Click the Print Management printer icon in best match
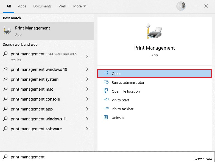 point(7,31)
